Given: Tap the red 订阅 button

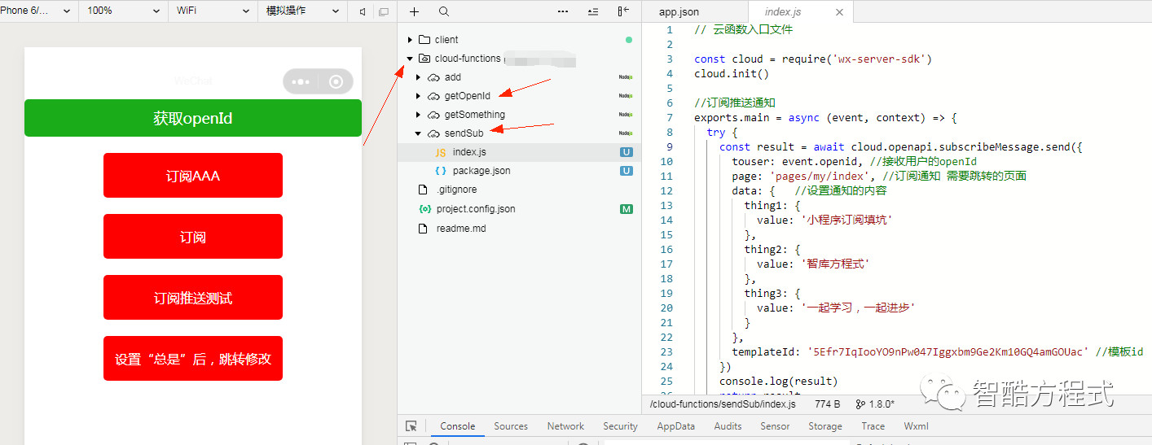Looking at the screenshot, I should 193,237.
